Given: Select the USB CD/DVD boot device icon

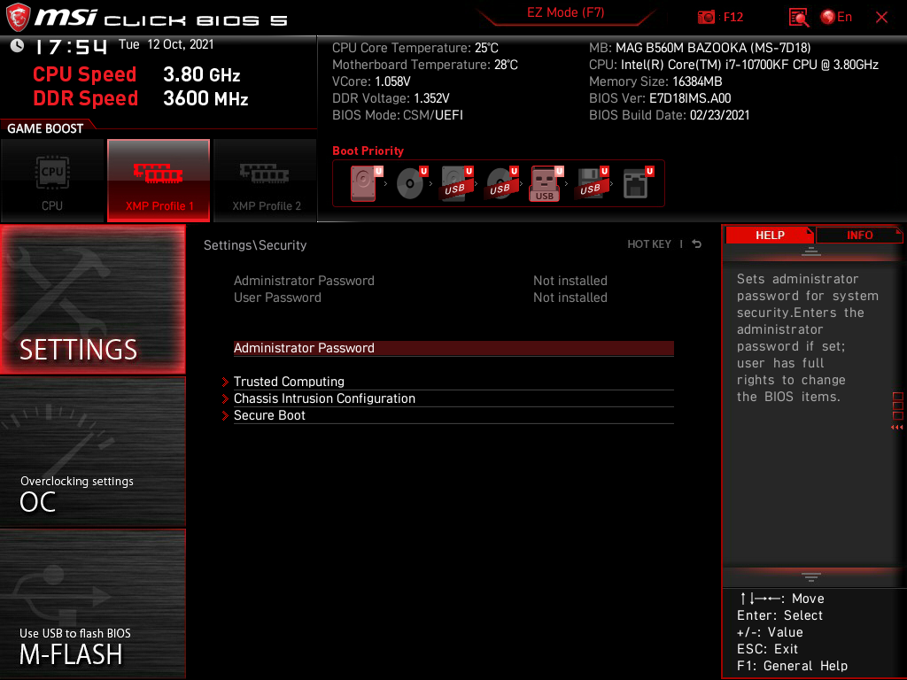Looking at the screenshot, I should click(501, 183).
